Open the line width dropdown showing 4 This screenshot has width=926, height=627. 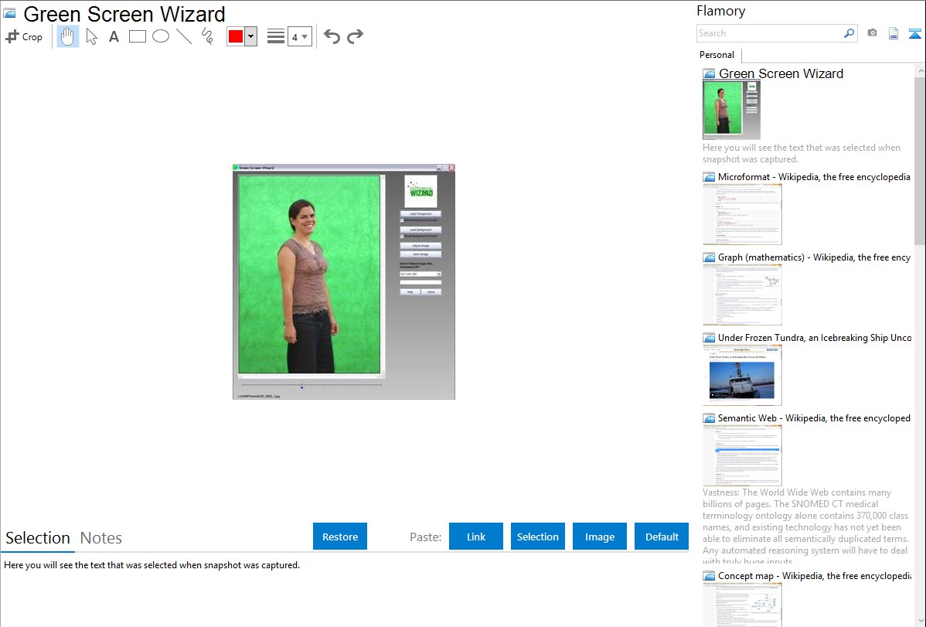coord(299,36)
